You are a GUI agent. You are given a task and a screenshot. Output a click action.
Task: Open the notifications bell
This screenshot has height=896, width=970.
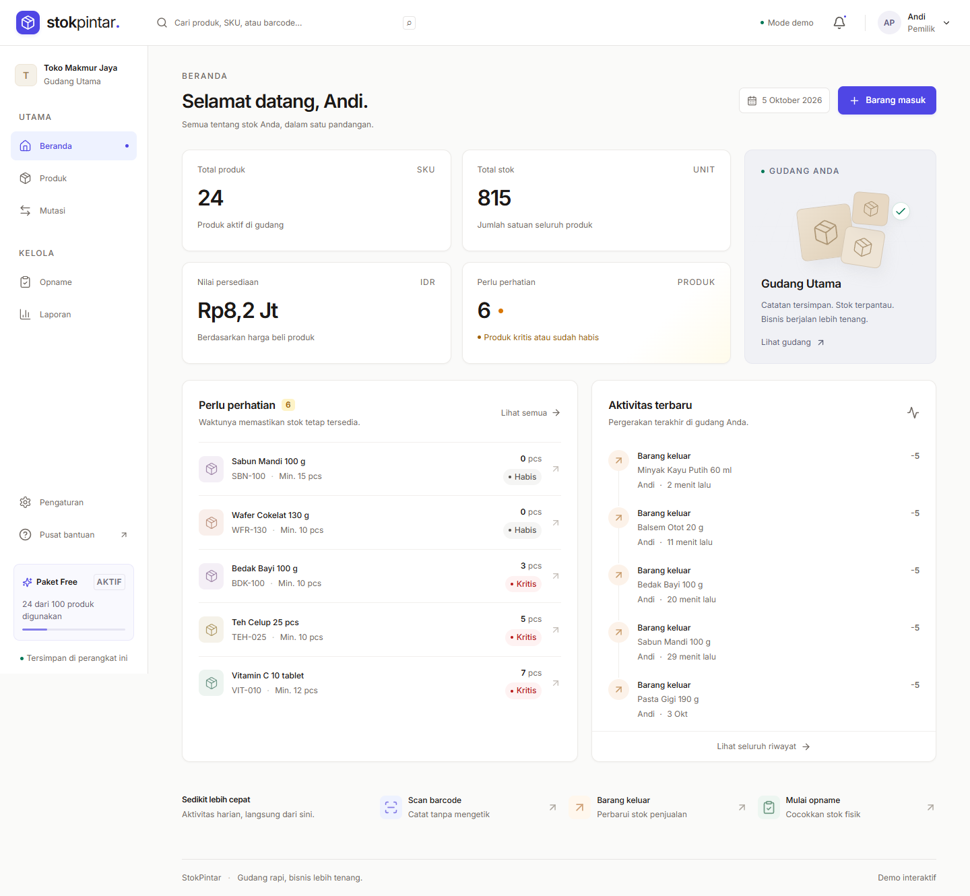click(x=839, y=22)
